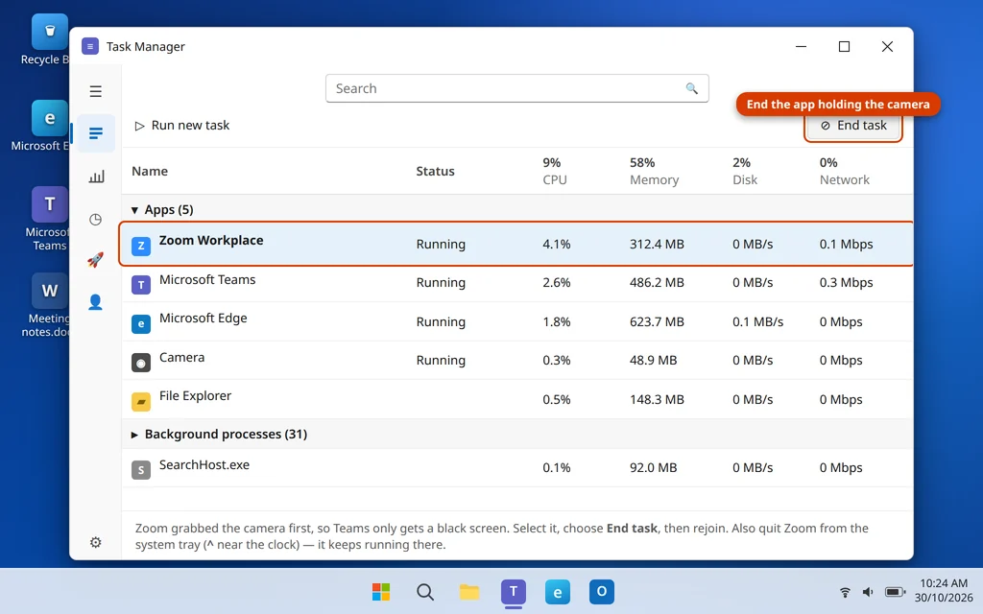The height and width of the screenshot is (614, 983).
Task: Click the Microsoft Teams process icon
Action: 141,285
